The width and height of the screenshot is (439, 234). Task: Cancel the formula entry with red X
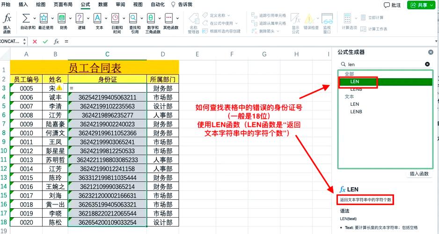point(35,42)
